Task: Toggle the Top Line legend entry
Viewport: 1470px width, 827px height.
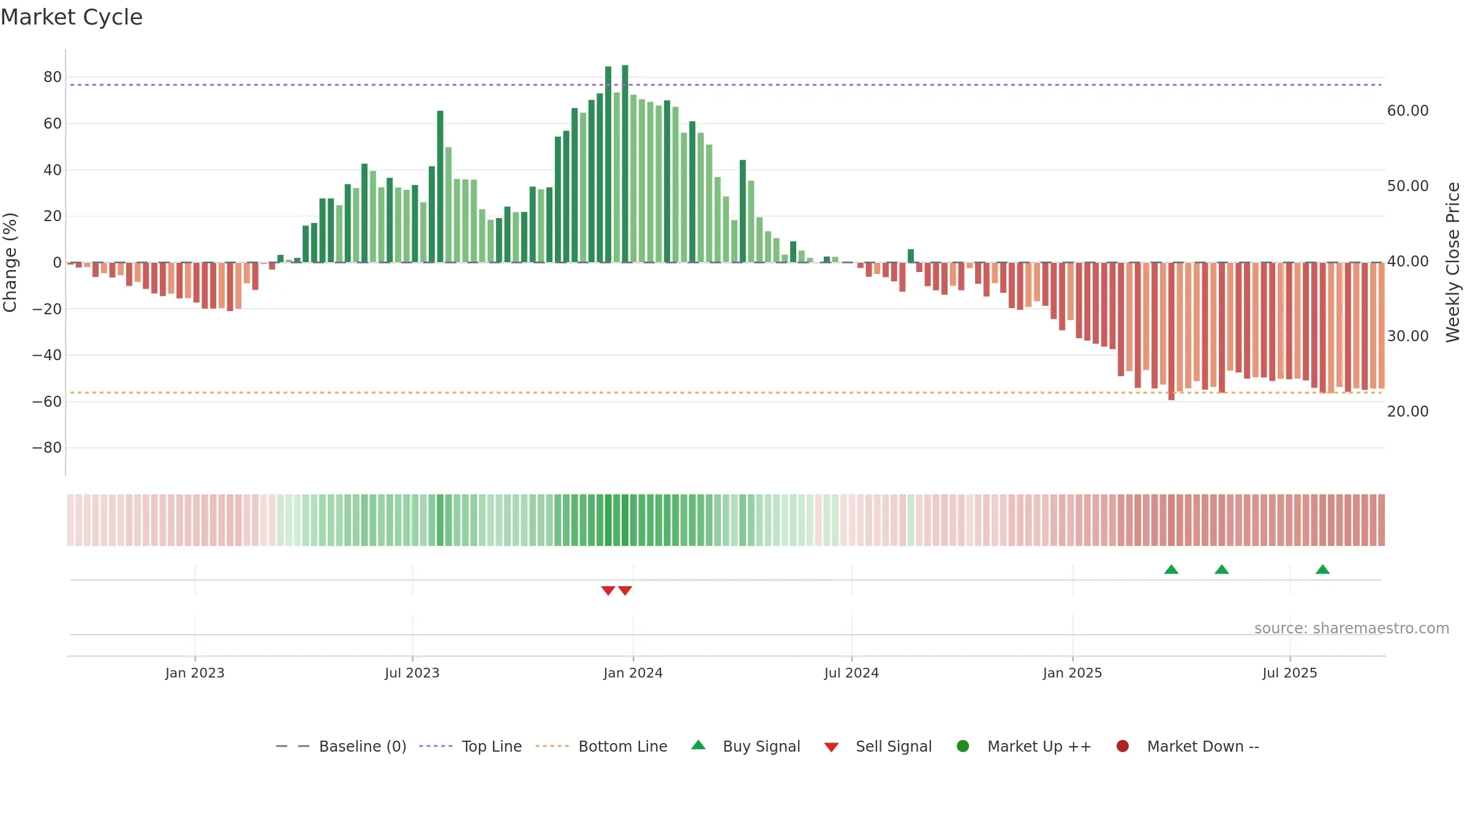Action: (x=470, y=746)
